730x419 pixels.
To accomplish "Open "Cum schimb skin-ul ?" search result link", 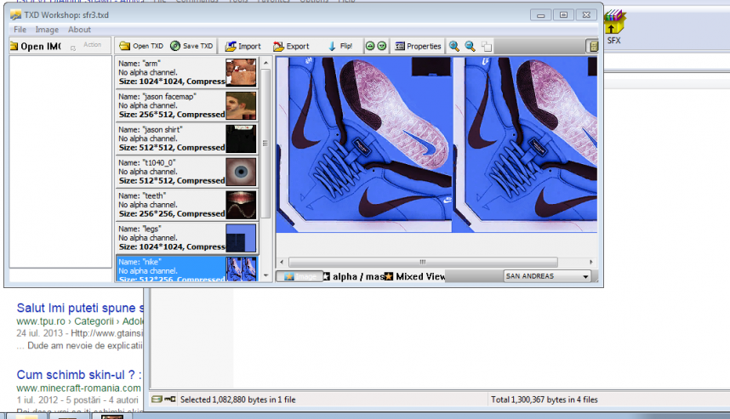I will point(78,375).
